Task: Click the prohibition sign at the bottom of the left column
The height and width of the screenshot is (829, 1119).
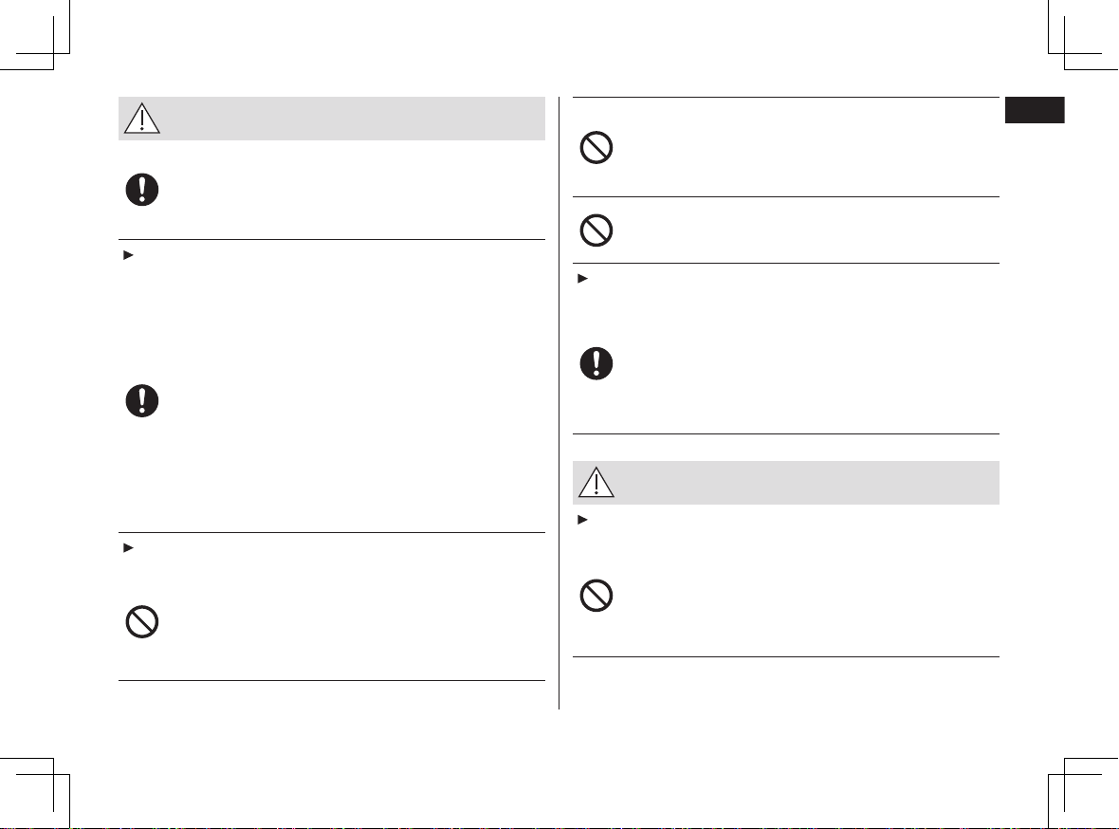Action: [x=142, y=622]
